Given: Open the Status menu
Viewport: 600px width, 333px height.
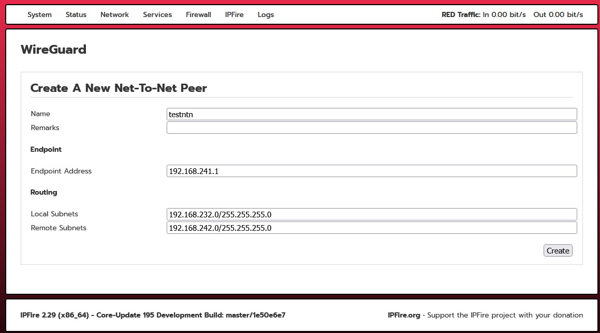Looking at the screenshot, I should [76, 14].
